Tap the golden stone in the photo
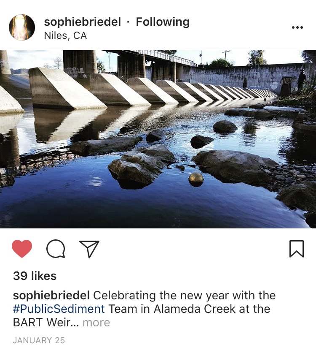 click(x=196, y=178)
